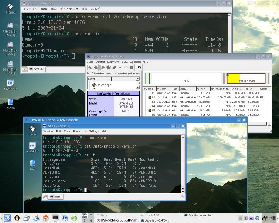Select the row 03 /dev/sda2 hfs+
Screen dimensions: 279x223
click(206, 102)
